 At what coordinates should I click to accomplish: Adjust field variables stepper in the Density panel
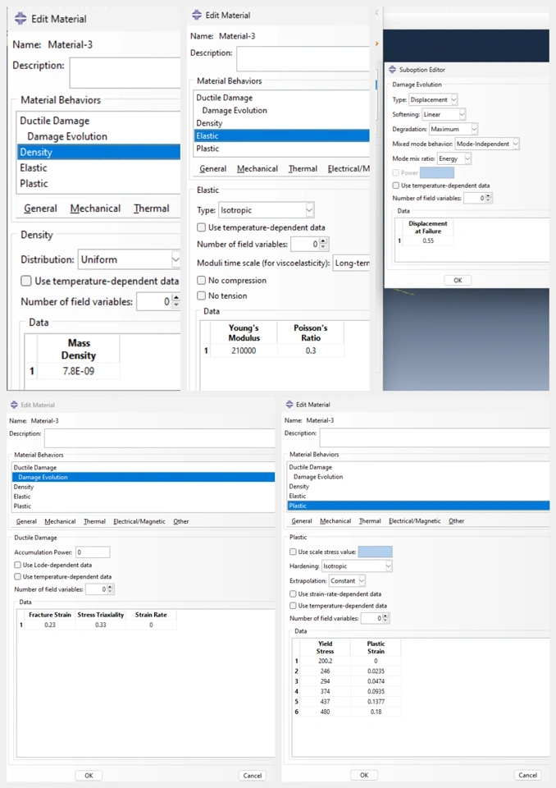coord(175,301)
